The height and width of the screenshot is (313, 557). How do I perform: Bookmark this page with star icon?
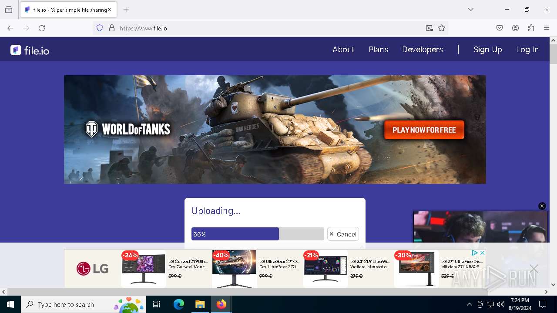[x=442, y=28]
